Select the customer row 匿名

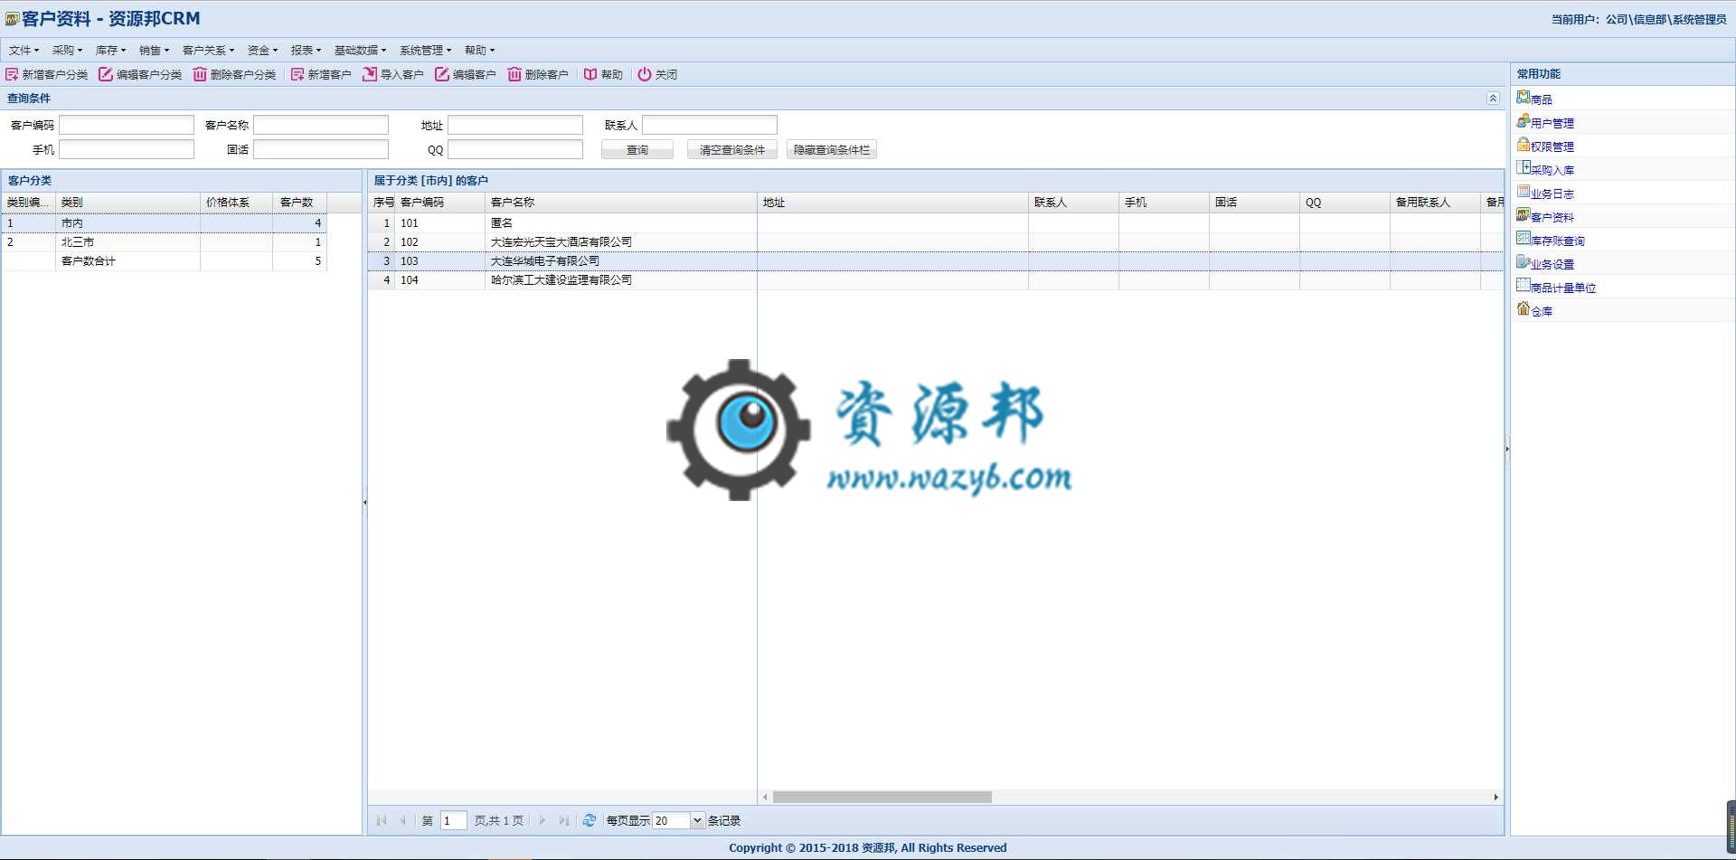tap(936, 222)
